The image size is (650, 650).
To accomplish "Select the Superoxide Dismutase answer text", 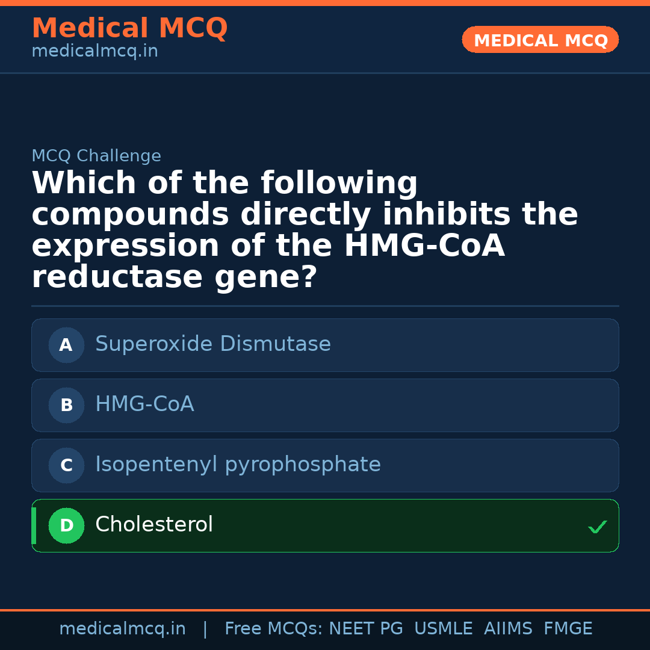I will 213,344.
